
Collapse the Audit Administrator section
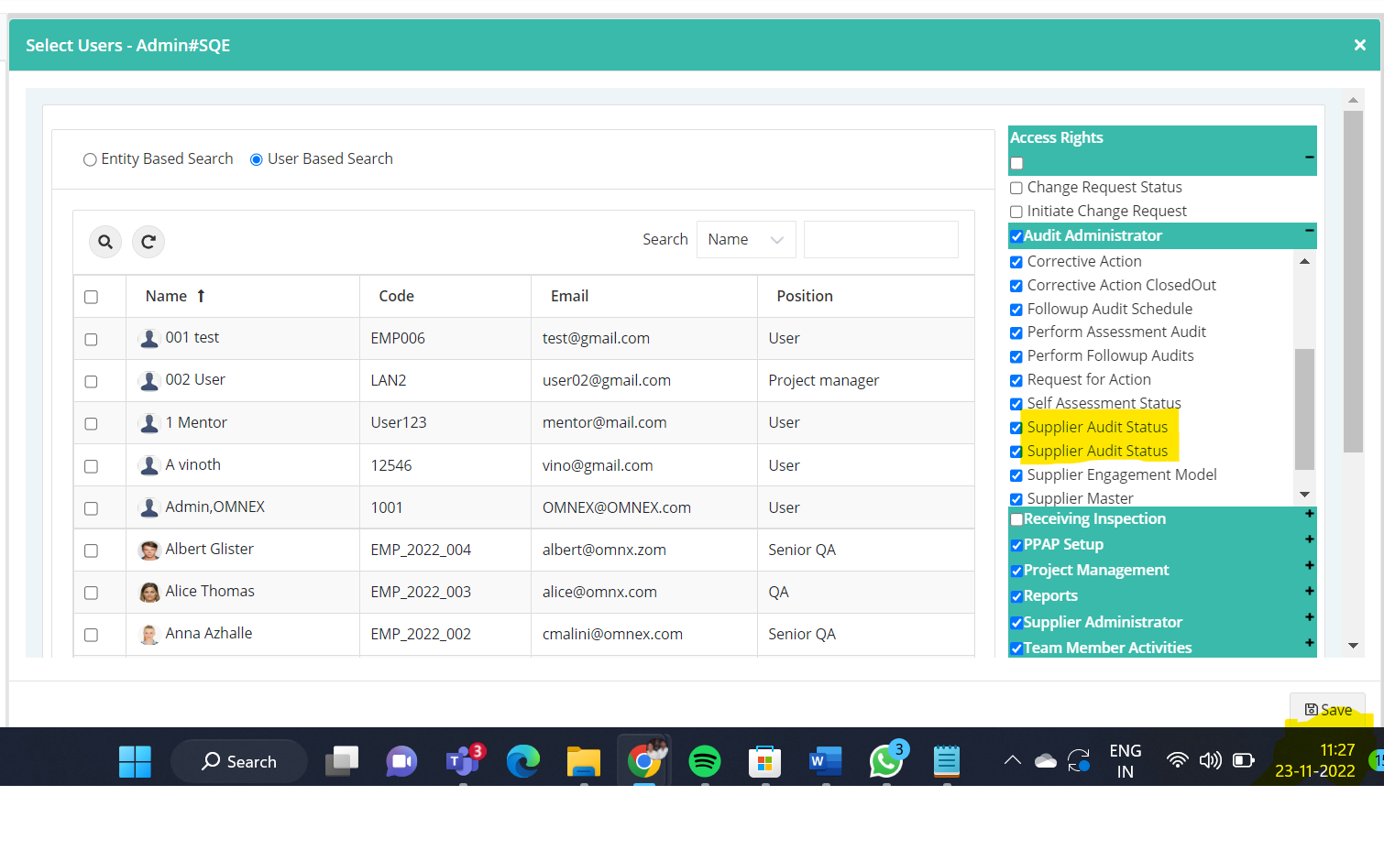point(1310,230)
